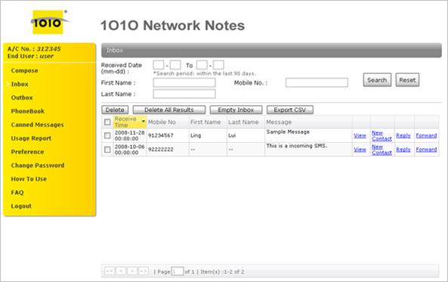The image size is (448, 282).
Task: View the incoming SMS entry
Action: coord(360,150)
